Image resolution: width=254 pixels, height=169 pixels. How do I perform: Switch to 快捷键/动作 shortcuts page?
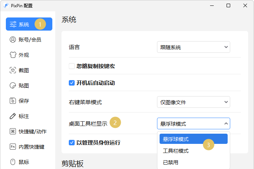click(x=29, y=131)
